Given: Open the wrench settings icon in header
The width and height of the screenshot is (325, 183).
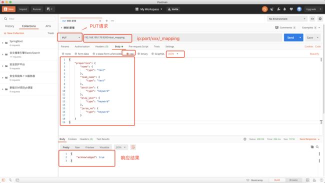Looking at the screenshot, I should (x=278, y=9).
